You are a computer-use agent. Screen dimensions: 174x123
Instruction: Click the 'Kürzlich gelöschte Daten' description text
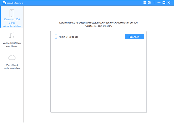pos(99,24)
